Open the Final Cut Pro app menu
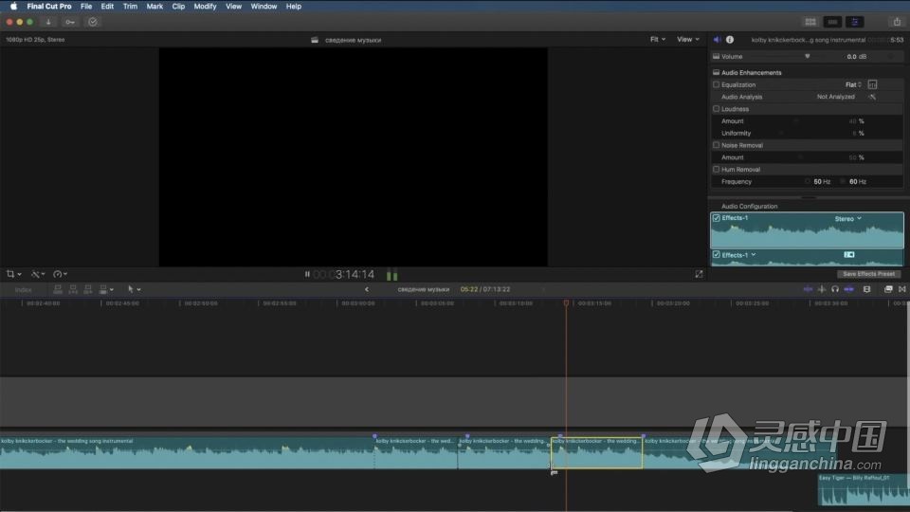The height and width of the screenshot is (512, 910). tap(49, 7)
